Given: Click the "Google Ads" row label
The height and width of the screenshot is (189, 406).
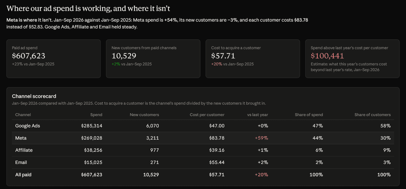Looking at the screenshot, I should 28,126.
